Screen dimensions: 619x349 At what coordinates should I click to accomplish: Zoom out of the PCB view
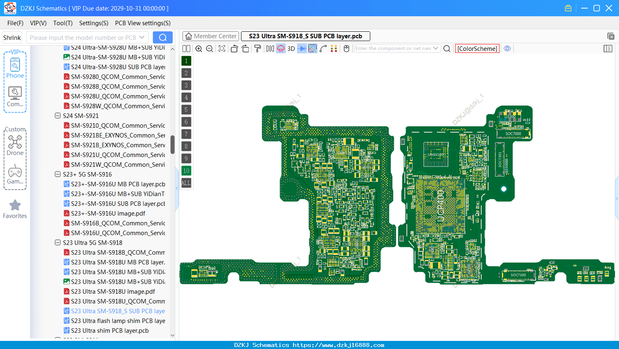[209, 48]
